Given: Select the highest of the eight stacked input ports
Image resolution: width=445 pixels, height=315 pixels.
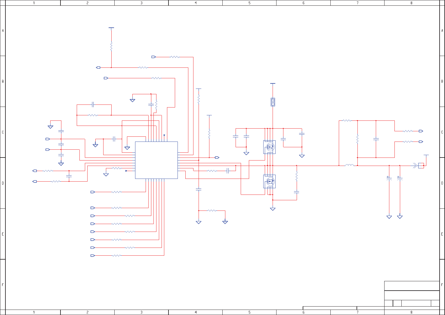Looking at the screenshot, I should [x=93, y=192].
